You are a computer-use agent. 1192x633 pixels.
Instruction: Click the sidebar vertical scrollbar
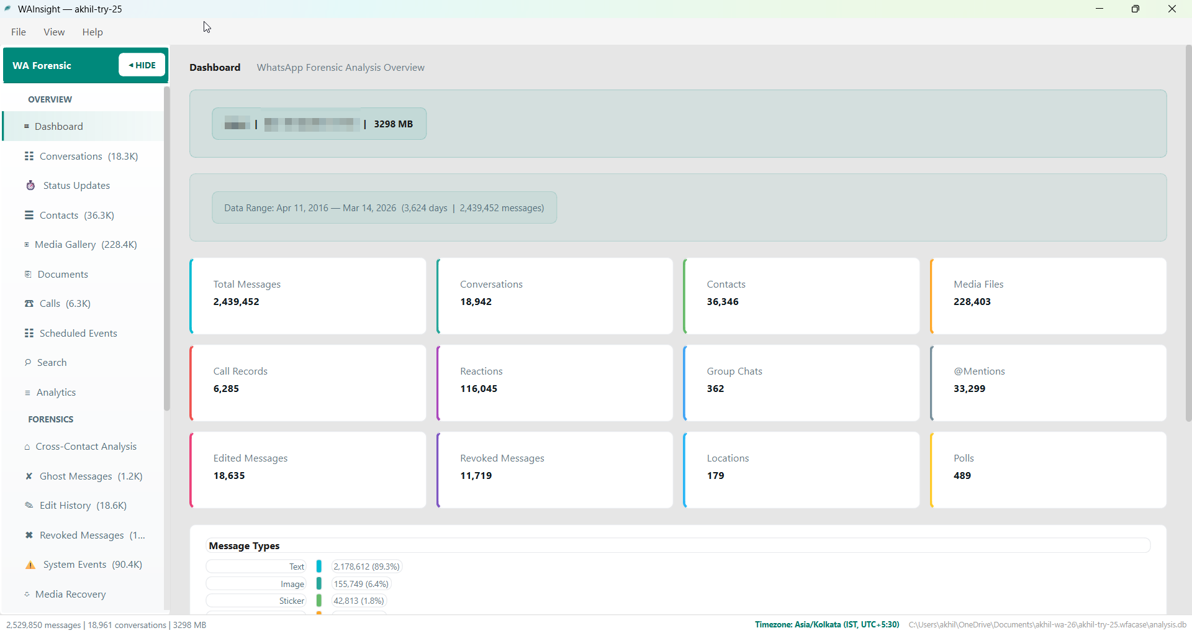tap(166, 248)
